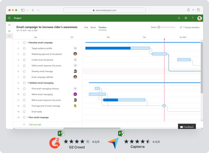Select Create email storyboard Gantt bar
Viewport: 209px width, 153px height.
point(184,60)
